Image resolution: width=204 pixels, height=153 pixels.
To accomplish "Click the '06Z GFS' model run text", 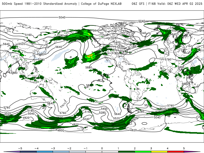I will click(138, 4).
